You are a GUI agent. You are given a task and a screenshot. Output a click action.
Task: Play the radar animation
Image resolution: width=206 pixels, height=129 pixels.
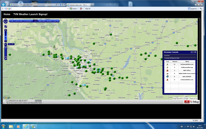[5, 44]
